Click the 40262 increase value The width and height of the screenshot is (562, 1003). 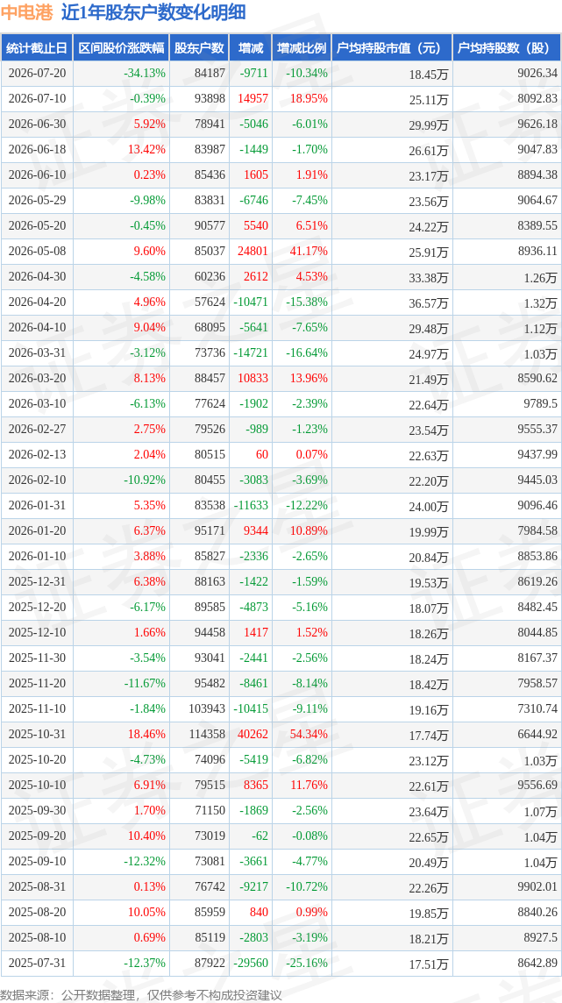tap(254, 735)
